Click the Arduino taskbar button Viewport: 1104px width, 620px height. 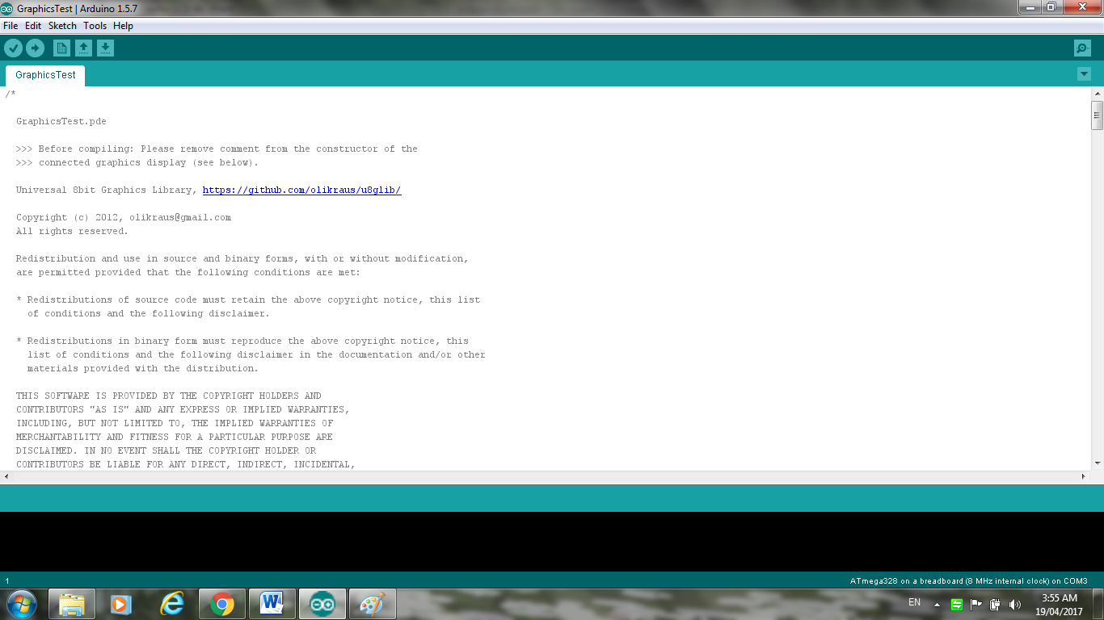[x=322, y=603]
